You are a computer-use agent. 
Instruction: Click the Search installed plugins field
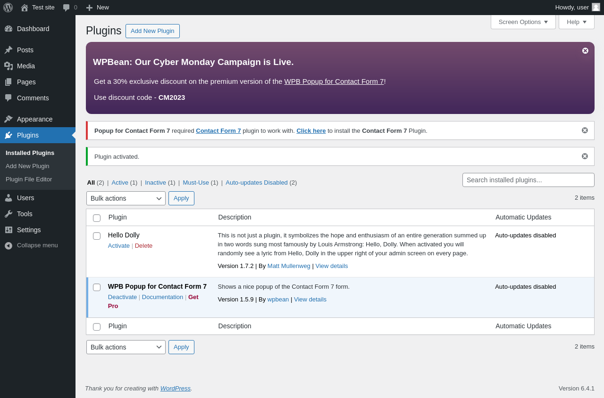click(528, 180)
